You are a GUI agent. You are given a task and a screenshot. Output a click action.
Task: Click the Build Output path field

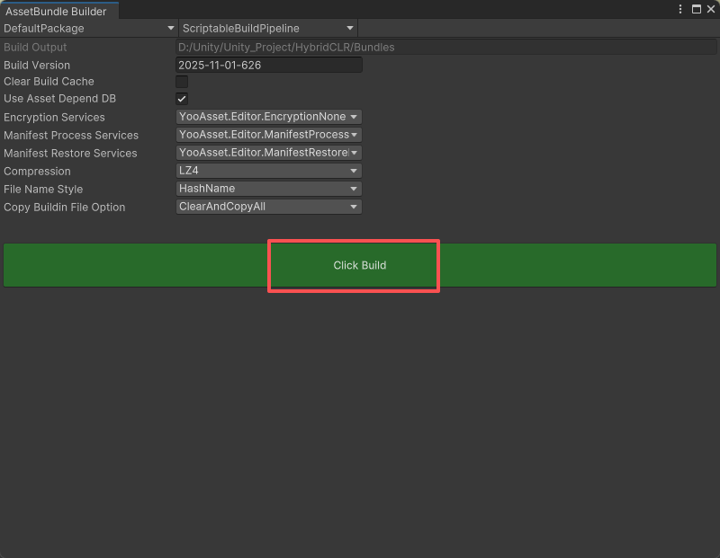[x=445, y=48]
